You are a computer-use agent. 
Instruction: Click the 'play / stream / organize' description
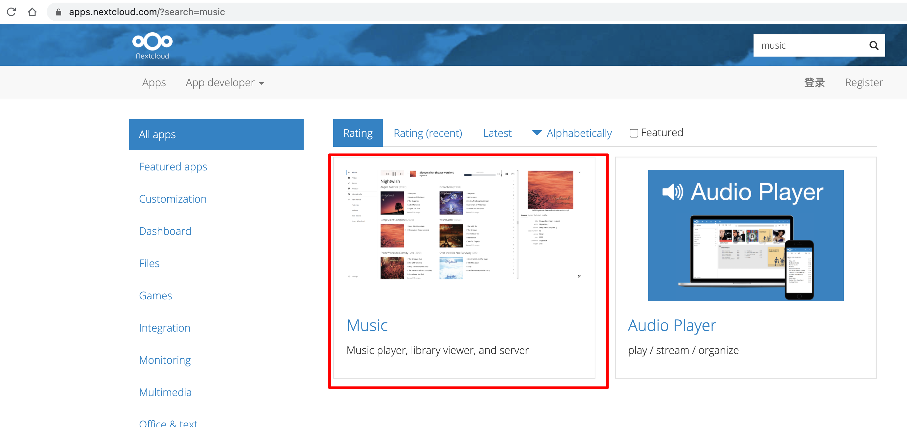(683, 350)
